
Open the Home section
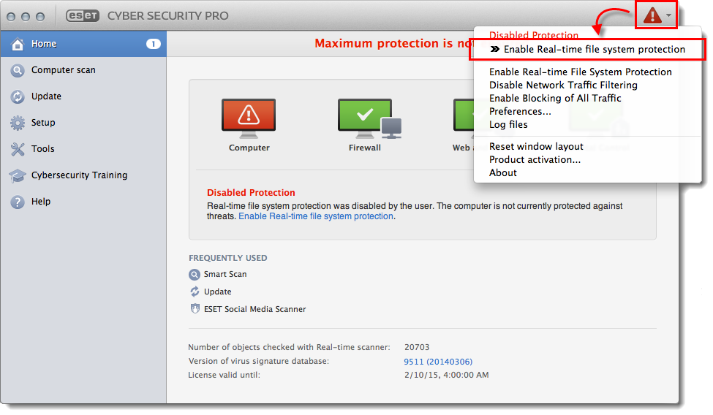click(x=83, y=44)
